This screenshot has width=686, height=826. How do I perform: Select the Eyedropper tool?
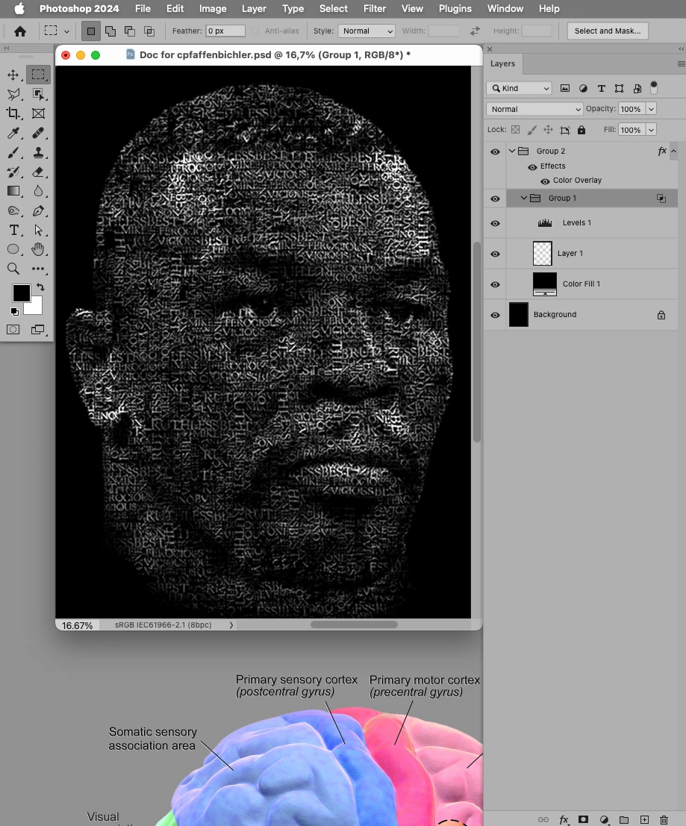[x=13, y=133]
